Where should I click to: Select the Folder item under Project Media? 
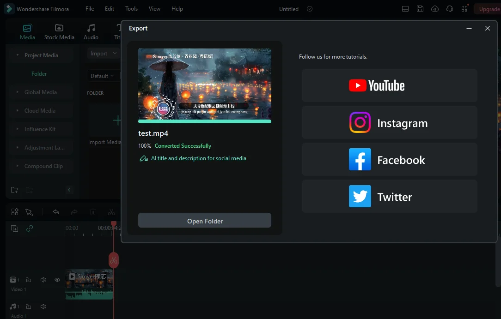click(x=39, y=74)
